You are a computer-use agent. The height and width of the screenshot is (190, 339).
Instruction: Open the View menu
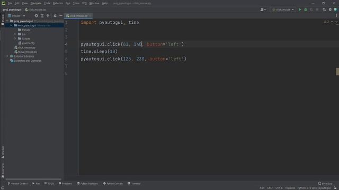[x=25, y=3]
